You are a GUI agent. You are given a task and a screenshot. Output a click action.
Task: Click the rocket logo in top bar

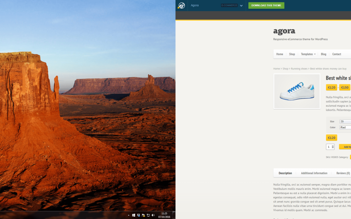(181, 6)
